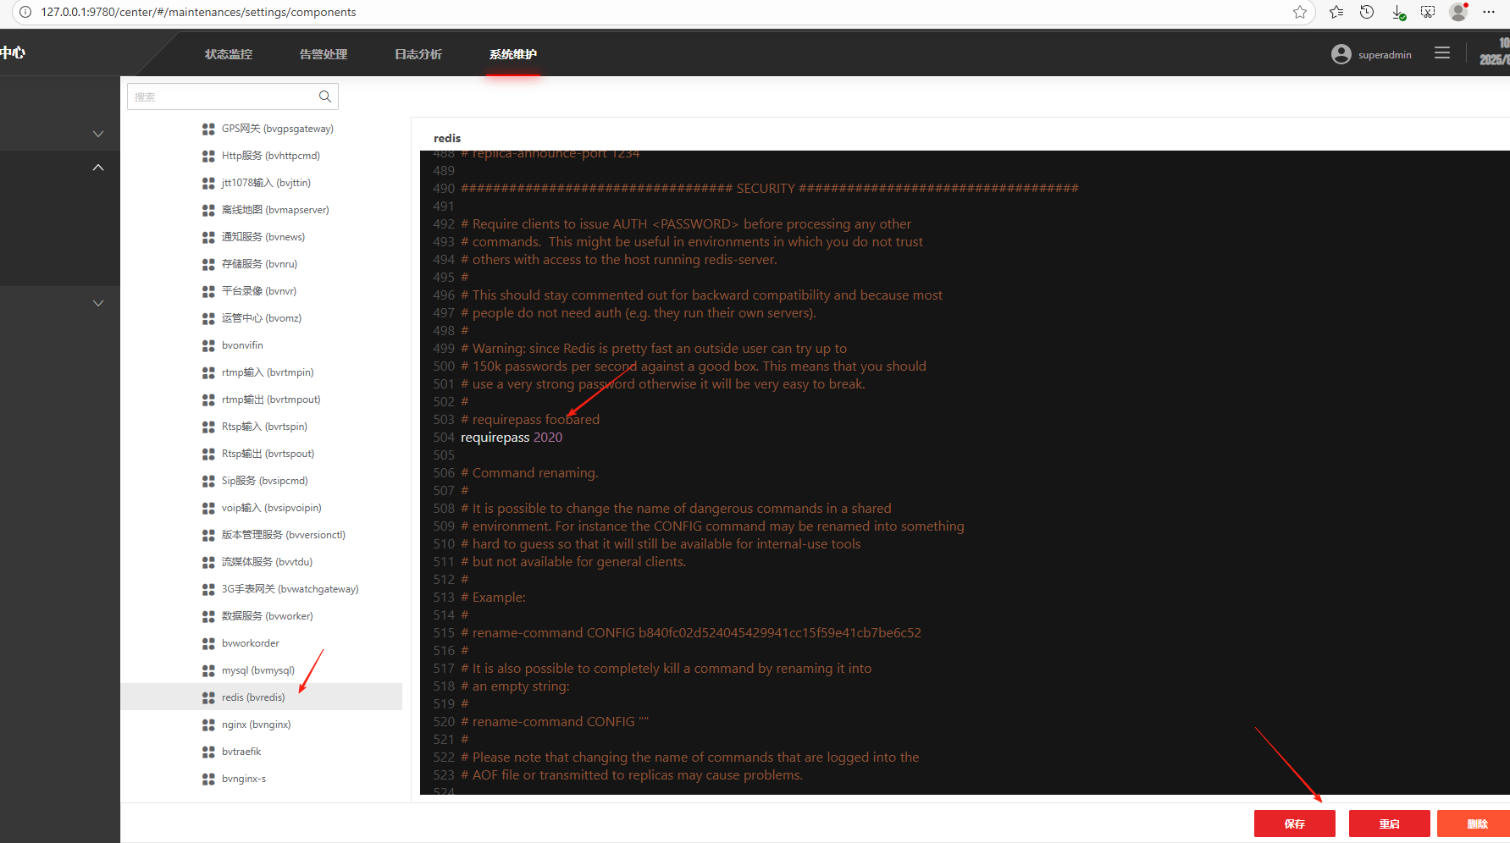
Task: Open browser downloads icon
Action: pos(1397,12)
